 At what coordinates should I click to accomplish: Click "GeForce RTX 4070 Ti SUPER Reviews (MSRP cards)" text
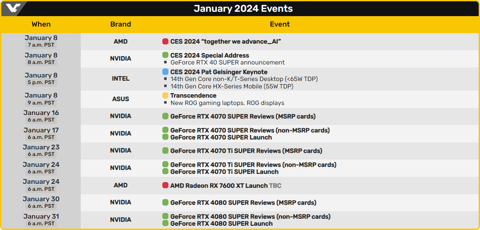pos(247,151)
